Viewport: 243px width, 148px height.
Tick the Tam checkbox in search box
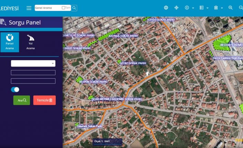pyautogui.click(x=63, y=8)
